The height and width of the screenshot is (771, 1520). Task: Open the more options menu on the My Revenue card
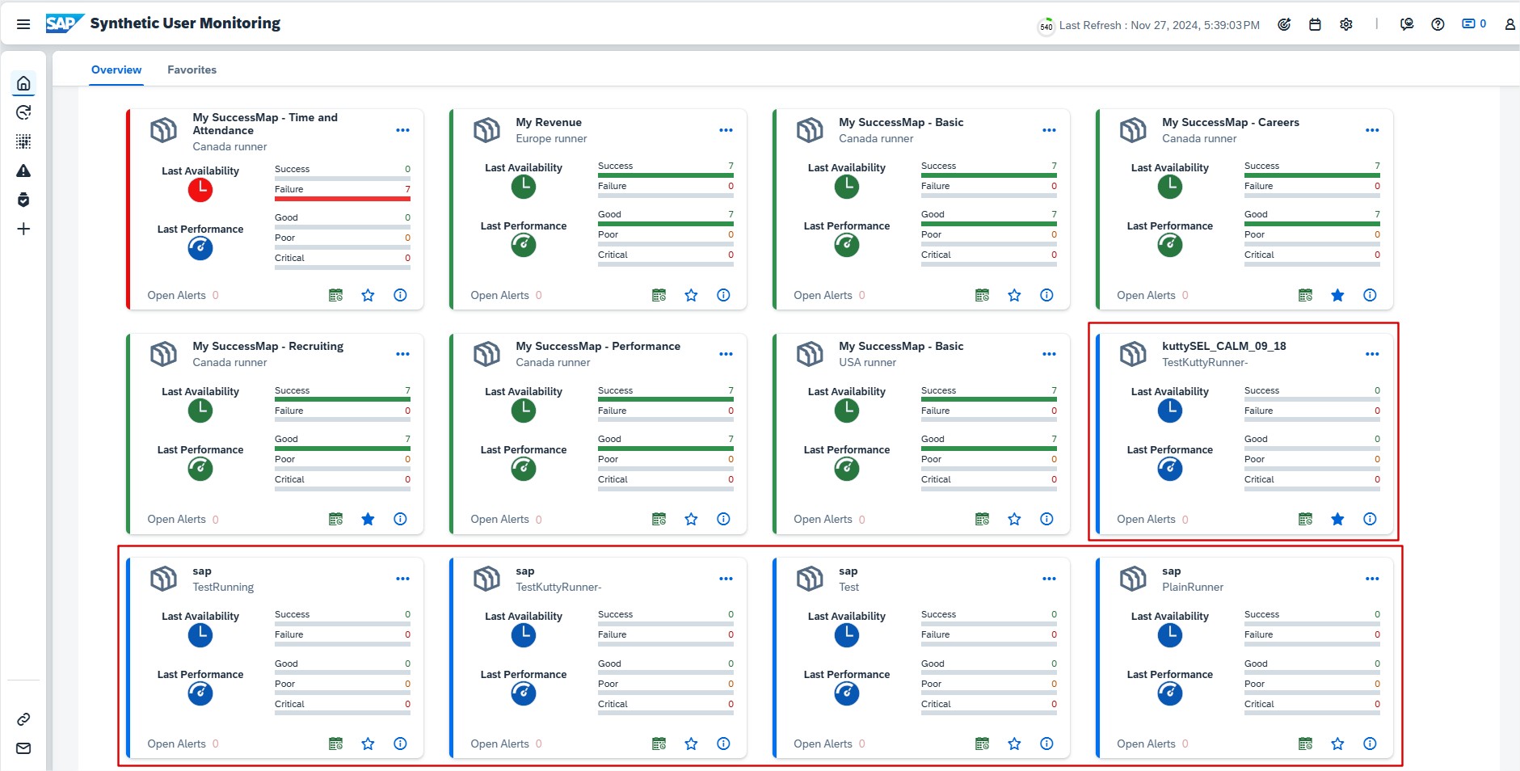(x=726, y=130)
